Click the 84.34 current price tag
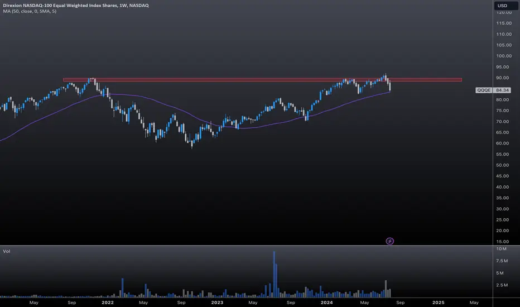Viewport: 520px width, 307px height. [502, 90]
